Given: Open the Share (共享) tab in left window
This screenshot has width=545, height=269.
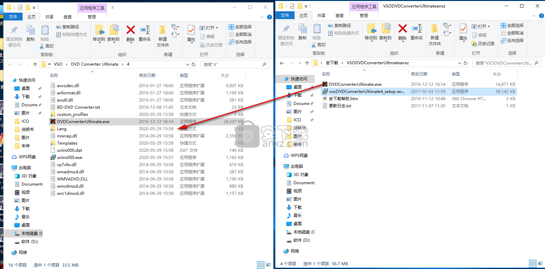Looking at the screenshot, I should coord(49,17).
